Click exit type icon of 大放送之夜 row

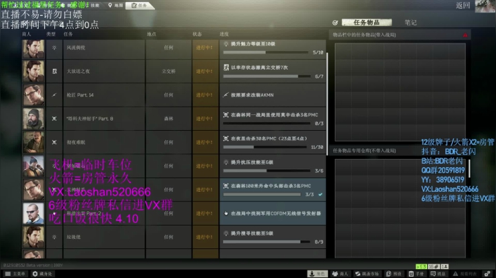(54, 72)
